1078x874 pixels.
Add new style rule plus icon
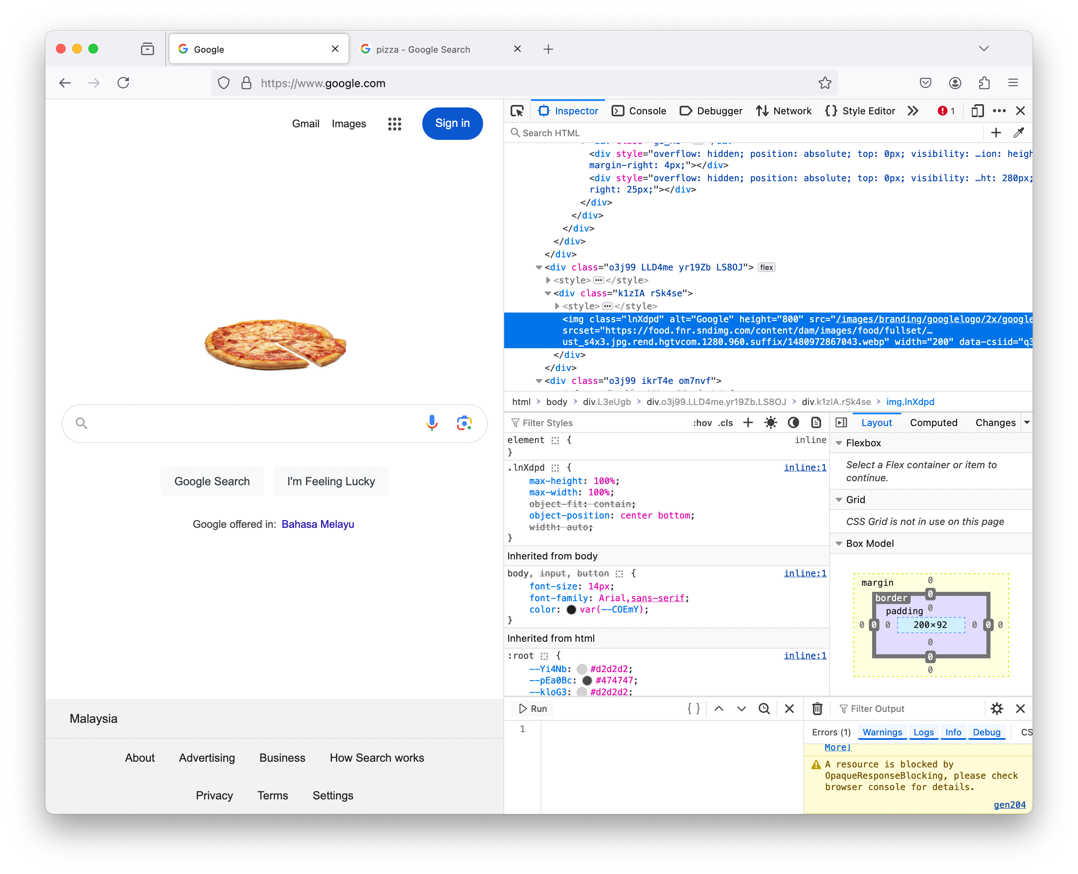click(749, 423)
